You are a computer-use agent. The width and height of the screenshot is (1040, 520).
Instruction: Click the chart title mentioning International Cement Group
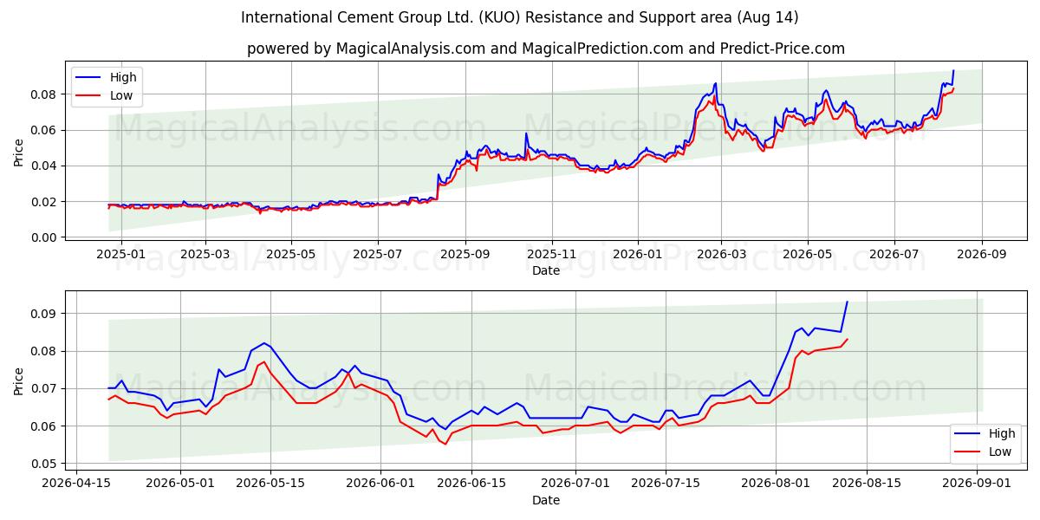pos(520,17)
